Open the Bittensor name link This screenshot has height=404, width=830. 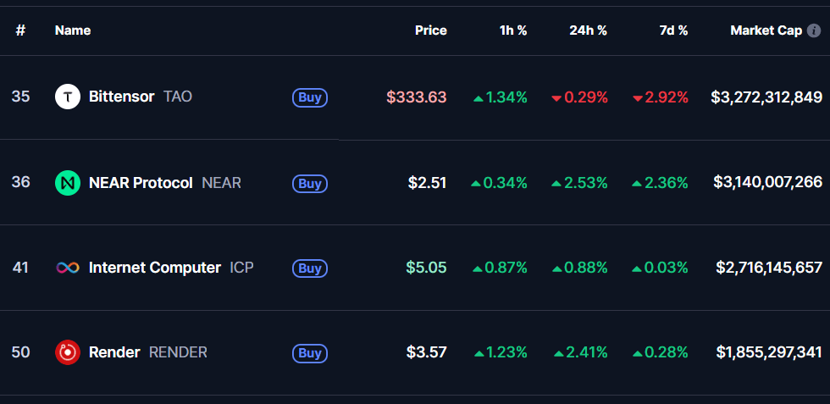121,97
